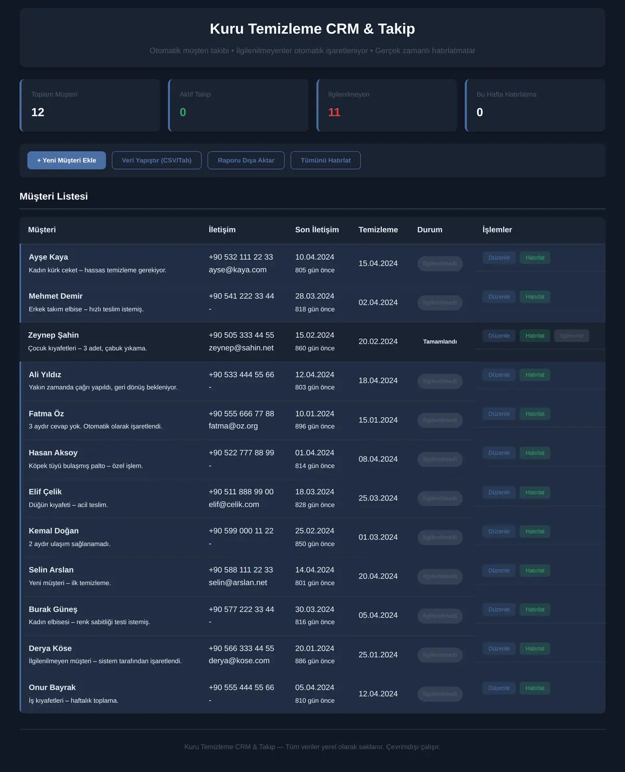Click the Son İletişim column header

[x=317, y=230]
